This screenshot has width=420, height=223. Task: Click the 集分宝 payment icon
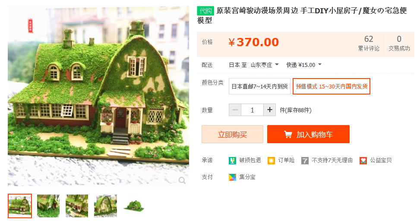point(232,177)
